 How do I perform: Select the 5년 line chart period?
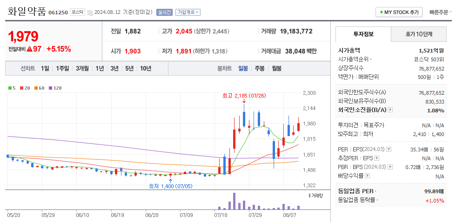pyautogui.click(x=129, y=68)
